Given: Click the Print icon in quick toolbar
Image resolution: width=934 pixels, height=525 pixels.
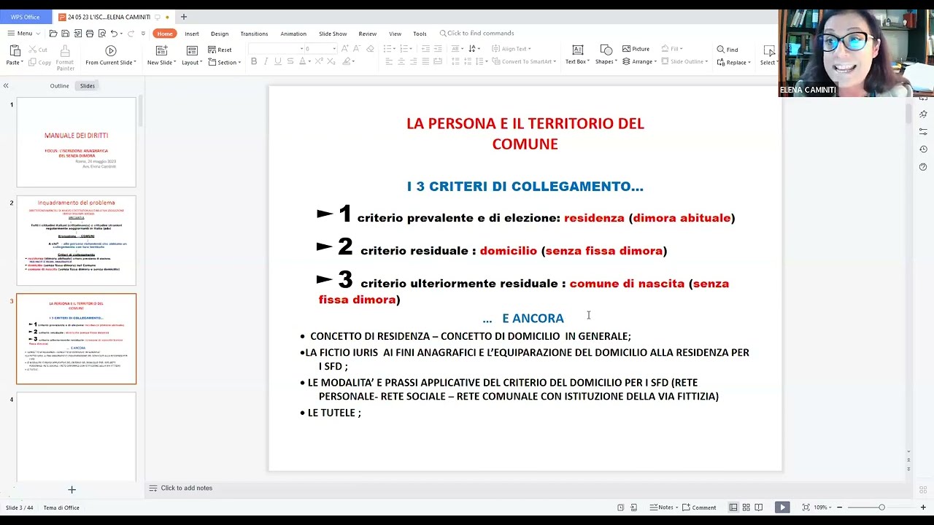Looking at the screenshot, I should (89, 34).
